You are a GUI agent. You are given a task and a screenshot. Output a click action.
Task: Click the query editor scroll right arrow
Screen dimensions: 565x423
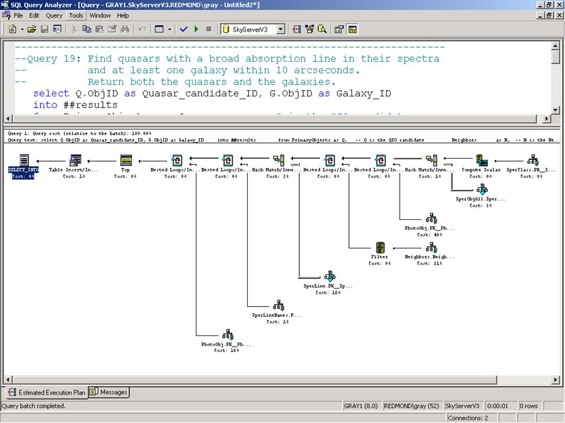pos(547,119)
